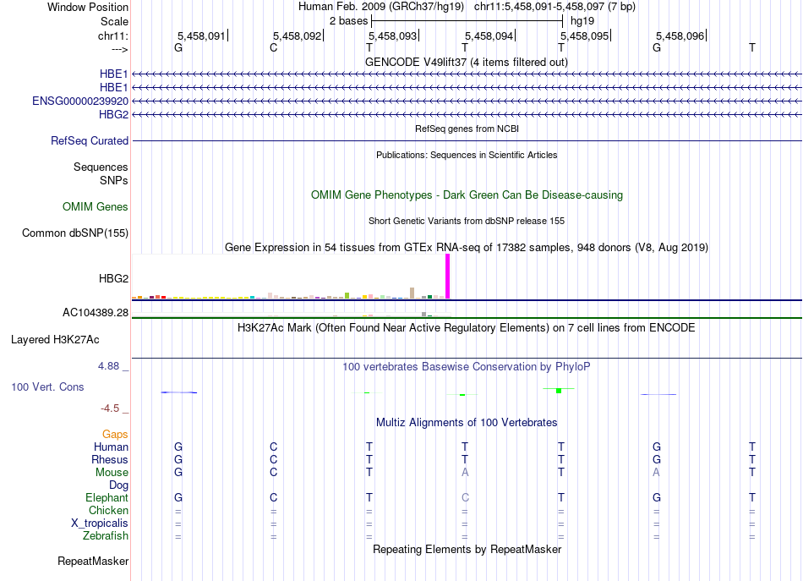
Task: Open the RefSeq Curated track label
Action: pos(90,141)
